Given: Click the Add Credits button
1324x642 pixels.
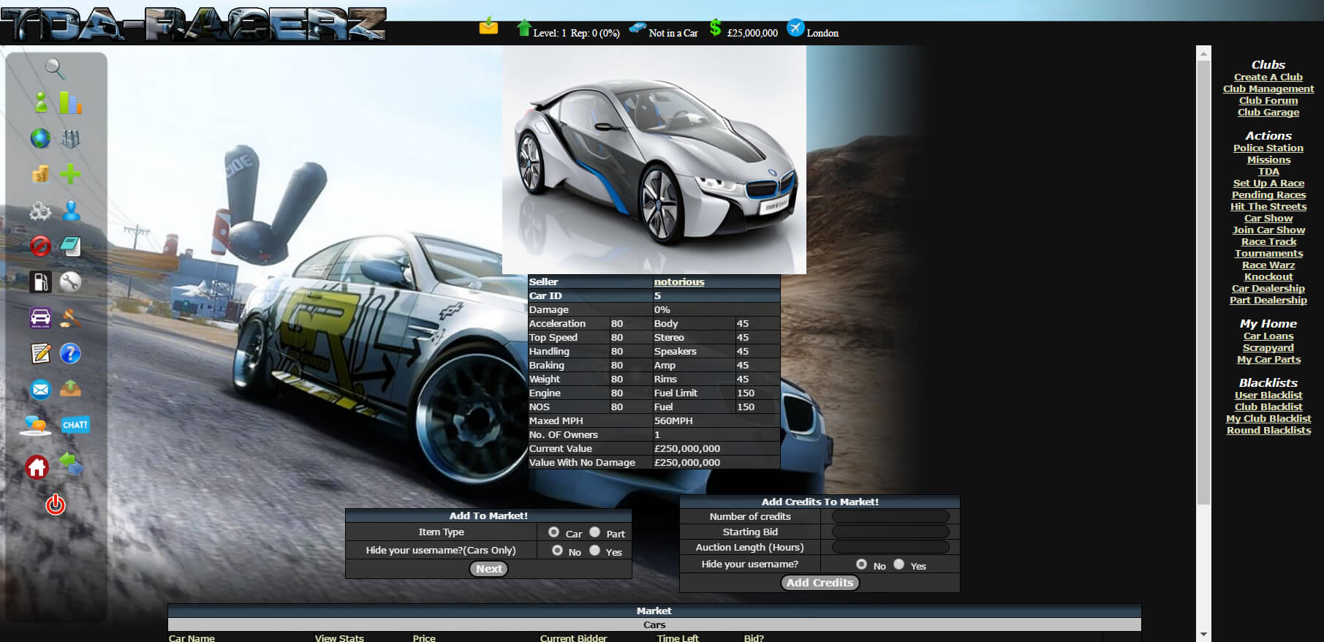Looking at the screenshot, I should point(820,583).
